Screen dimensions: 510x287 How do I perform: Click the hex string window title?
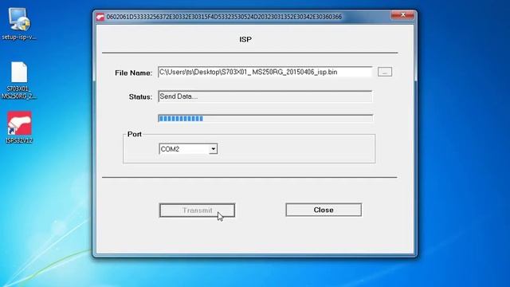click(x=224, y=17)
